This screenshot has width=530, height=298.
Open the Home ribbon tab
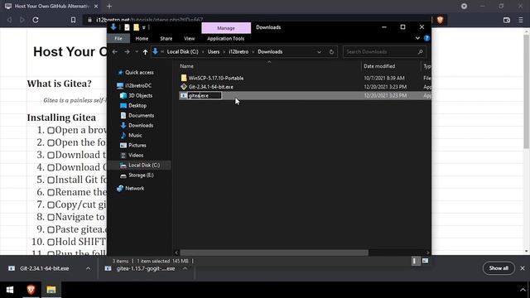(142, 39)
